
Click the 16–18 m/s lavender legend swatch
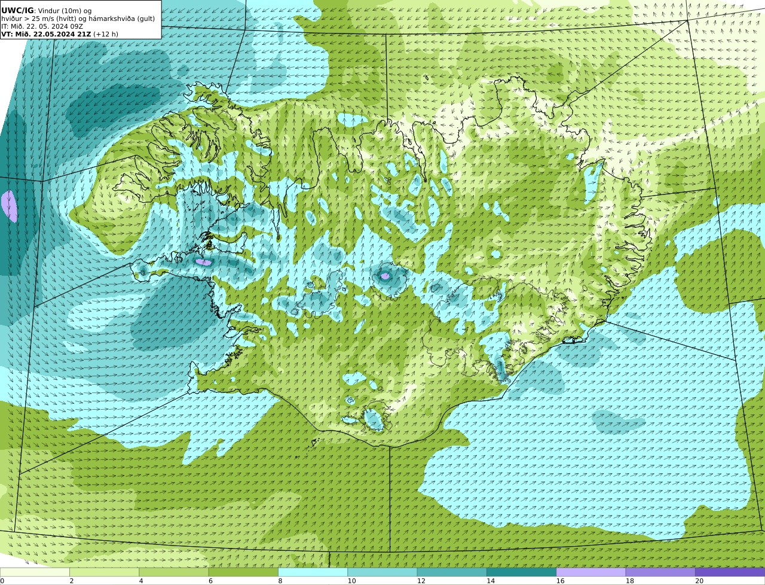tap(591, 572)
